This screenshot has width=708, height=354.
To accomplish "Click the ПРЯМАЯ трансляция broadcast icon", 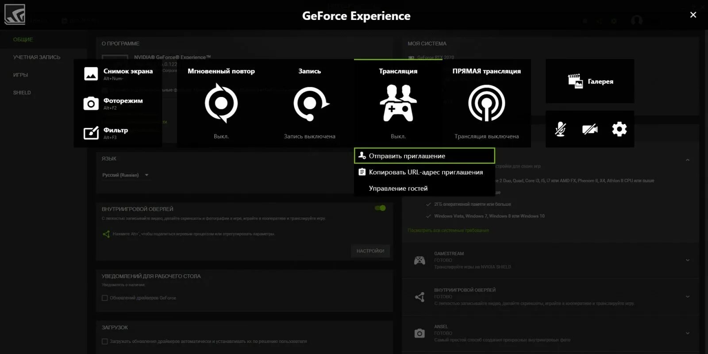I will pos(487,104).
